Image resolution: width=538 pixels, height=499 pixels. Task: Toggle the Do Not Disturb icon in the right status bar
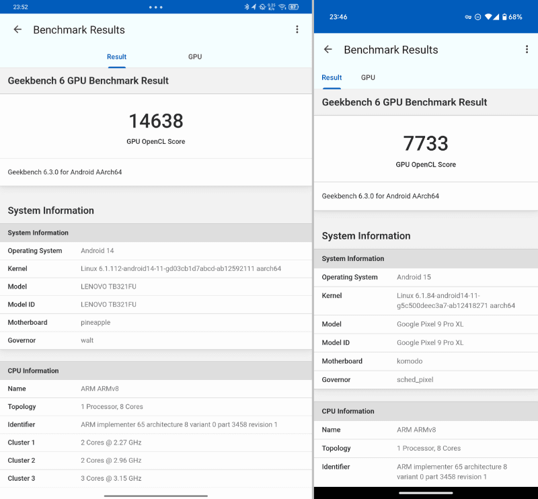pyautogui.click(x=477, y=17)
